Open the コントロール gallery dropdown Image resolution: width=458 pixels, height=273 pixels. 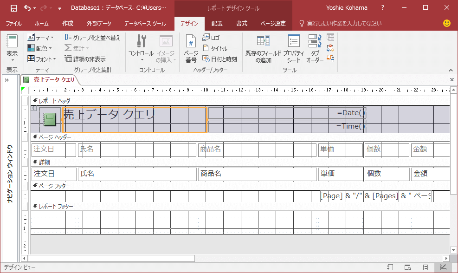[141, 48]
